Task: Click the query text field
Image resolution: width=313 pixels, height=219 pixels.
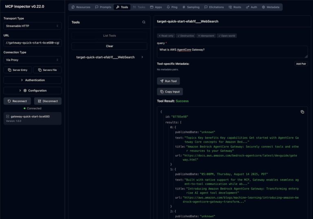Action: [232, 52]
